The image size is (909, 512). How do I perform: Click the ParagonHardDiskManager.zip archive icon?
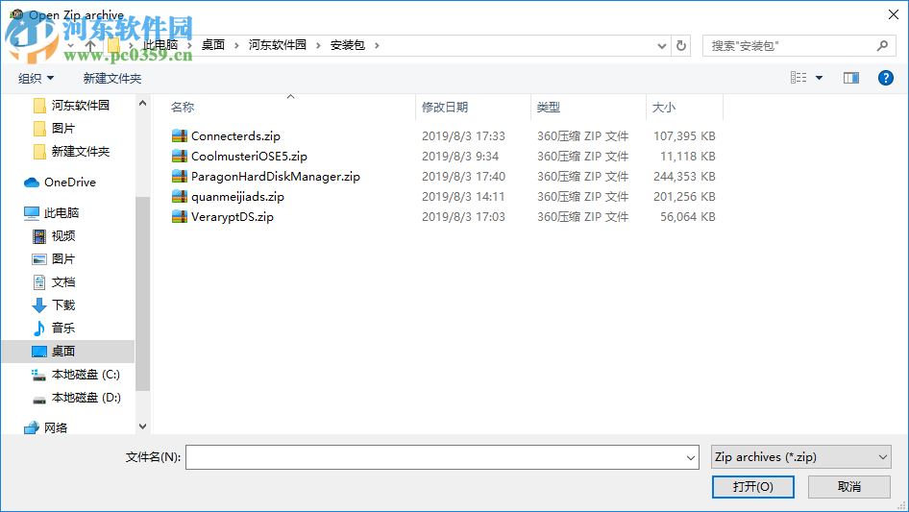pyautogui.click(x=180, y=177)
